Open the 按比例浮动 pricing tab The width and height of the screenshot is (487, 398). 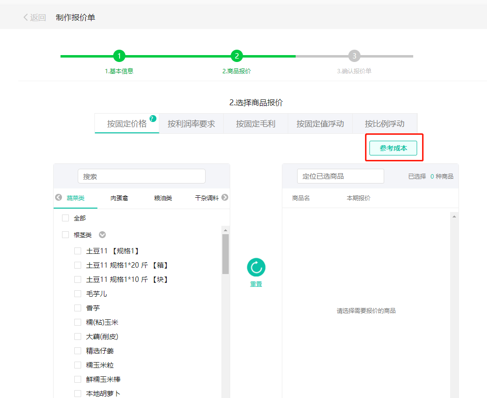385,123
